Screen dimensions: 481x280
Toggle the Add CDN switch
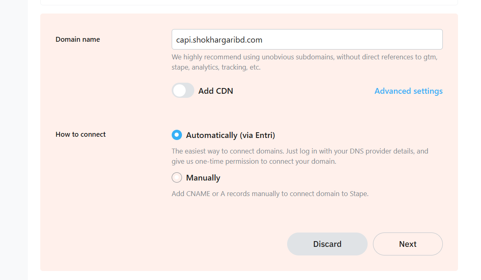click(183, 90)
